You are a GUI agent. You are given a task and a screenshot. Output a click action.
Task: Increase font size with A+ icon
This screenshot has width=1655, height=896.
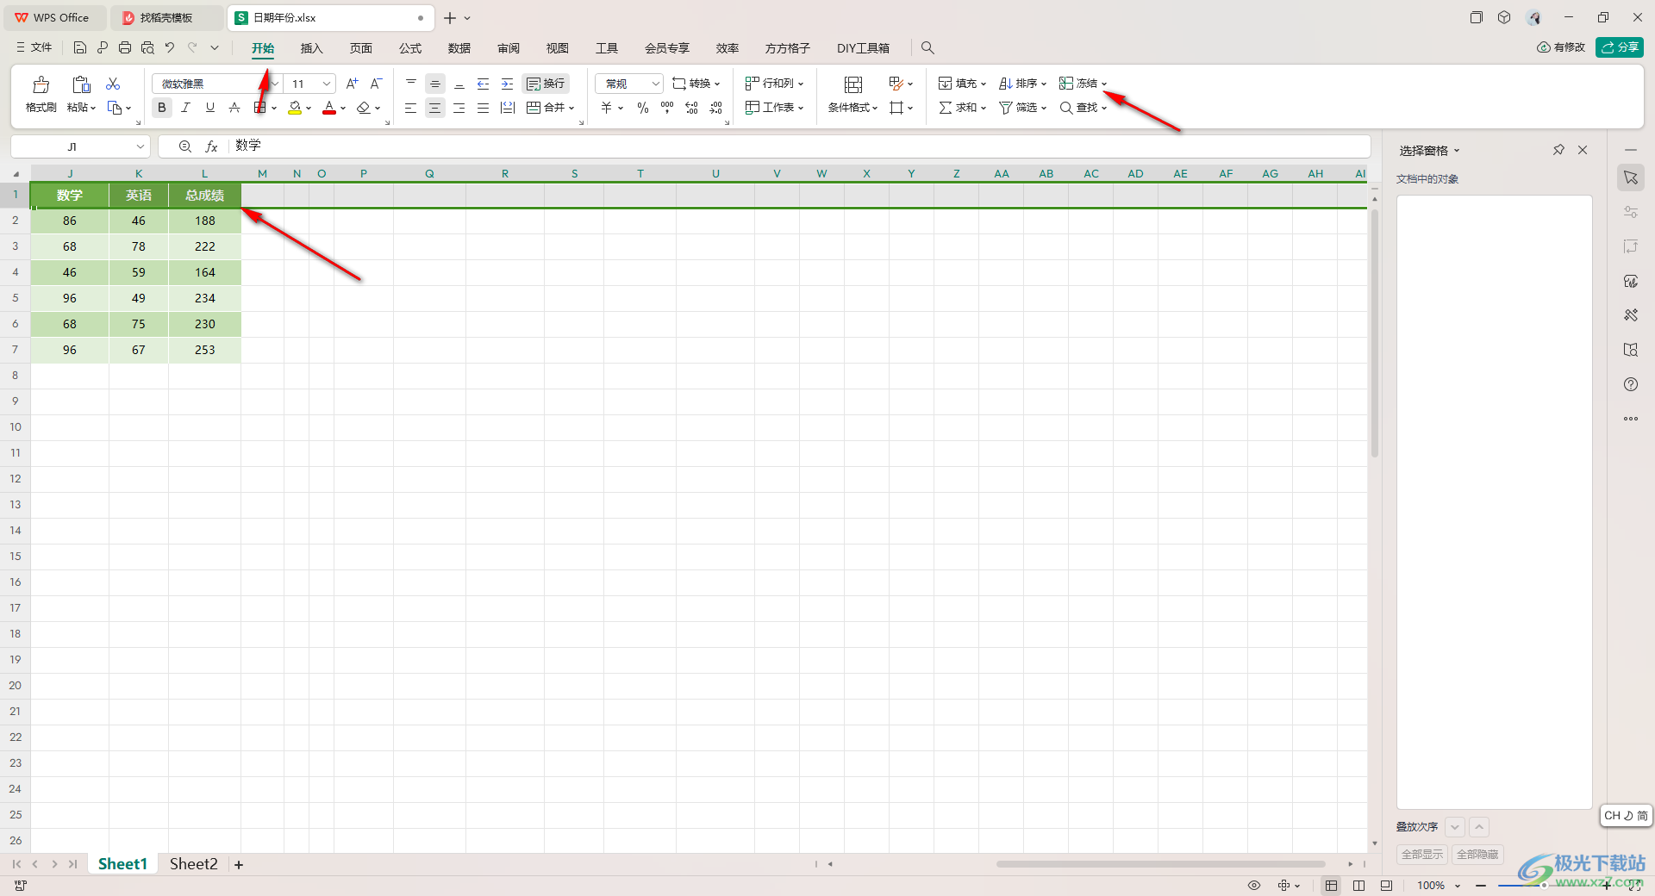click(352, 84)
